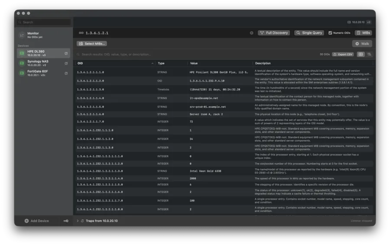Image resolution: width=390 pixels, height=245 pixels.
Task: Start a Full Discovery
Action: [x=274, y=33]
